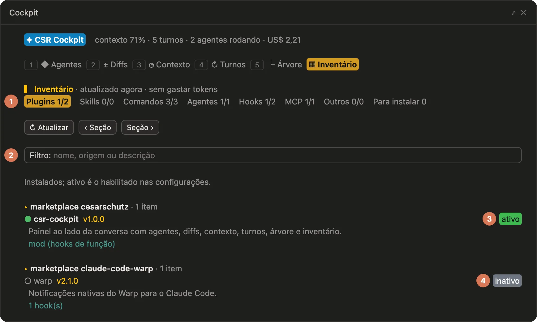Open the Hooks 1/2 section

[x=257, y=102]
